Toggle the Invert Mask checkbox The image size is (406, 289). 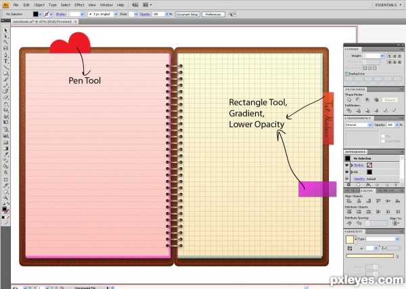click(383, 141)
